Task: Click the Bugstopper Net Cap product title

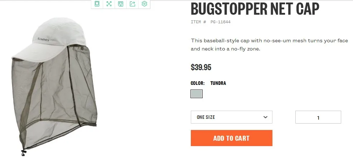Action: pos(255,9)
